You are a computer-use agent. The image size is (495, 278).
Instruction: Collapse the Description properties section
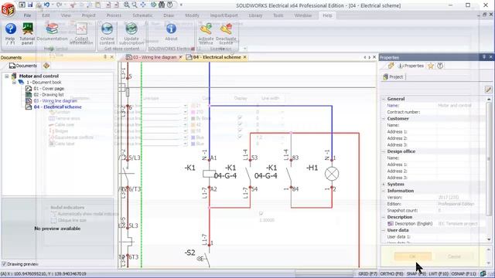click(384, 217)
